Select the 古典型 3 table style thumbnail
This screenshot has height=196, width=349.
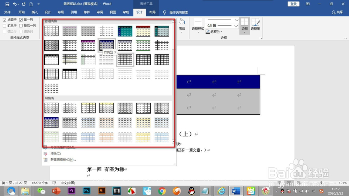106,45
